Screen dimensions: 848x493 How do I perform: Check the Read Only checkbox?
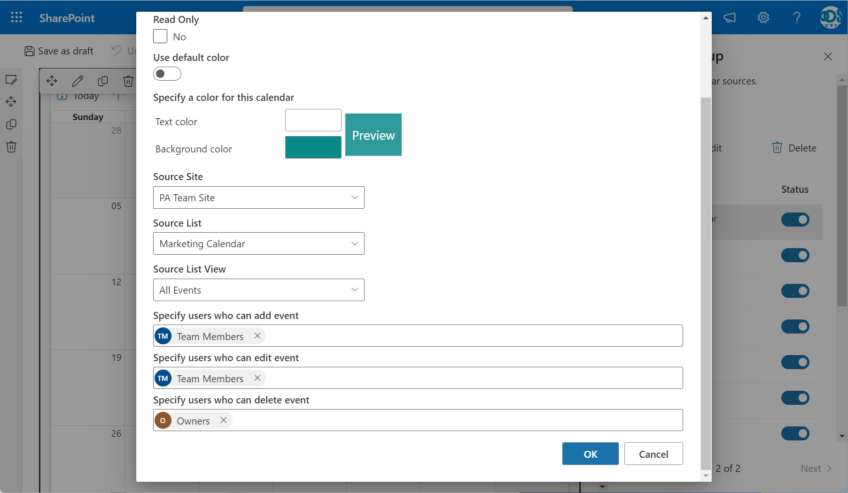tap(160, 37)
